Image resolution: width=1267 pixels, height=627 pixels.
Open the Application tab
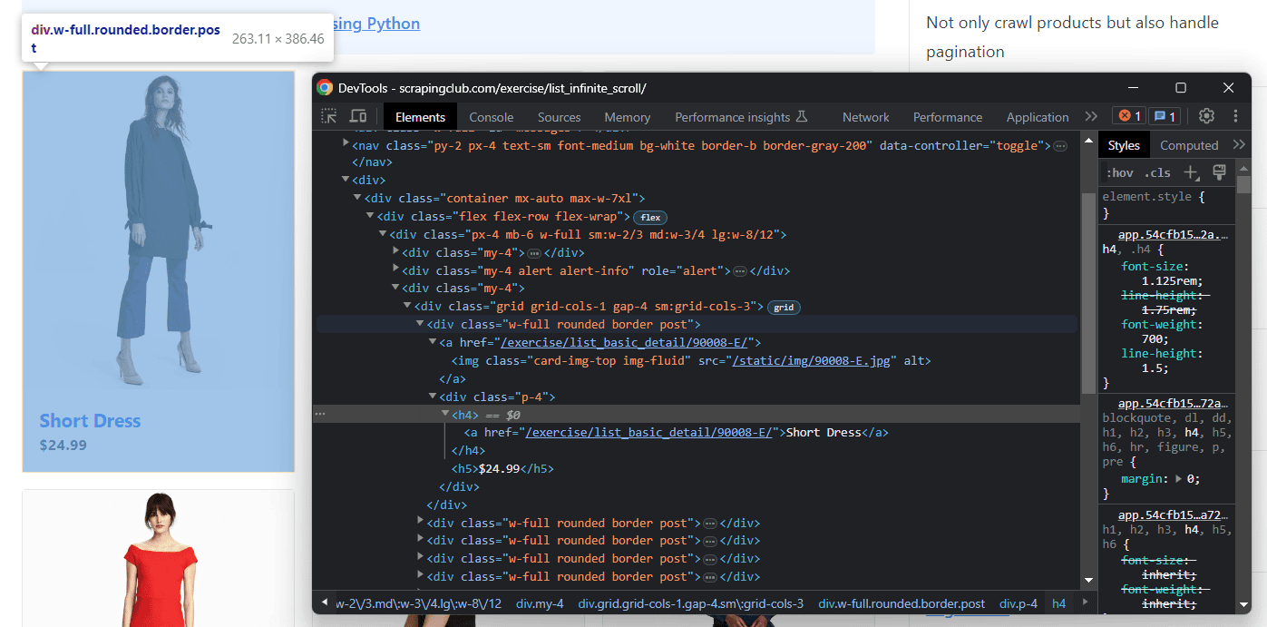1038,117
